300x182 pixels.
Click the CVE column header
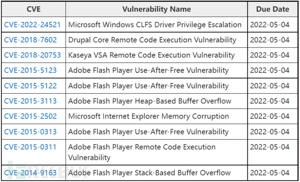tap(33, 9)
